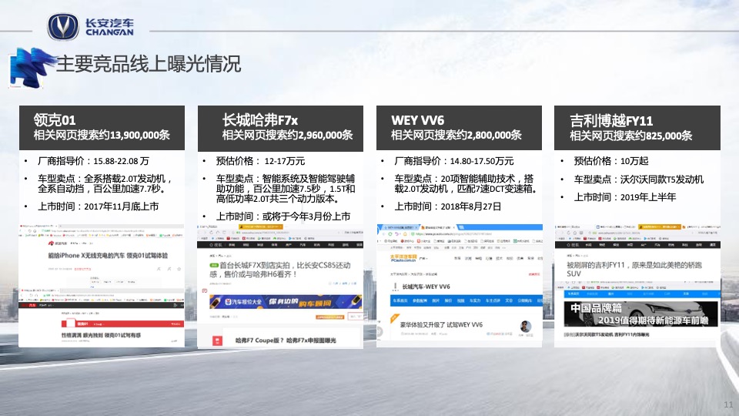The height and width of the screenshot is (416, 739).
Task: Click the WEY VV6 card heading
Action: click(x=417, y=120)
